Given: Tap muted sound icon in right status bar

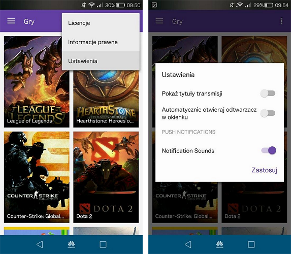Looking at the screenshot, I should point(232,5).
